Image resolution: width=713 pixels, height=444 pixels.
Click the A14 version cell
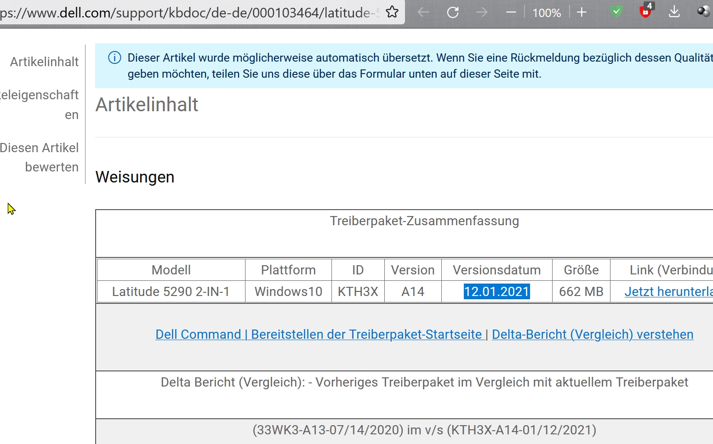pyautogui.click(x=413, y=291)
